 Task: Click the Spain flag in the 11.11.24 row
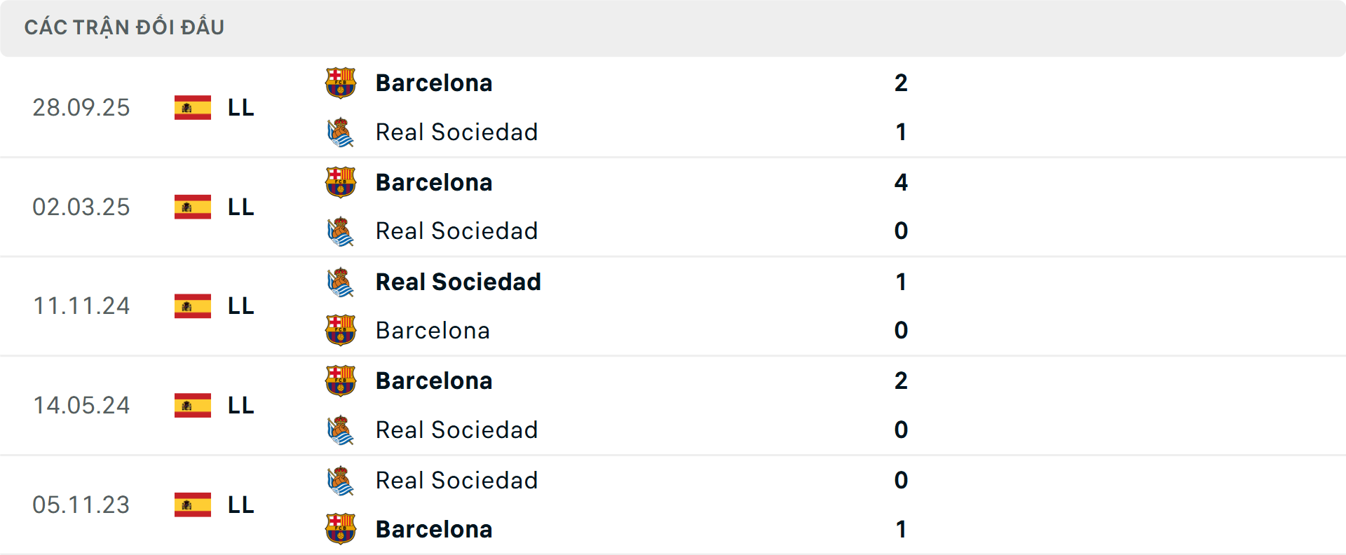192,306
